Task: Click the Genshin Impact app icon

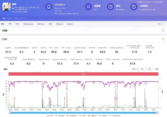Action: (x=6, y=7)
